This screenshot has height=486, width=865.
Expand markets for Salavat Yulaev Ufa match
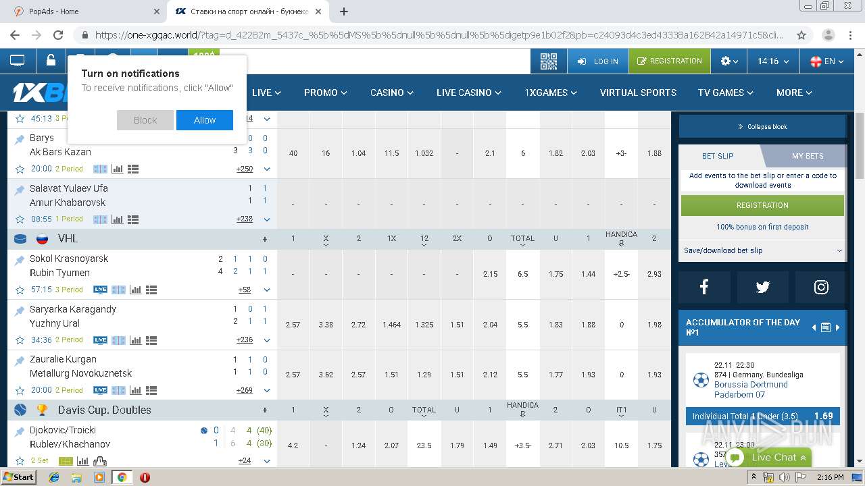[x=267, y=219]
